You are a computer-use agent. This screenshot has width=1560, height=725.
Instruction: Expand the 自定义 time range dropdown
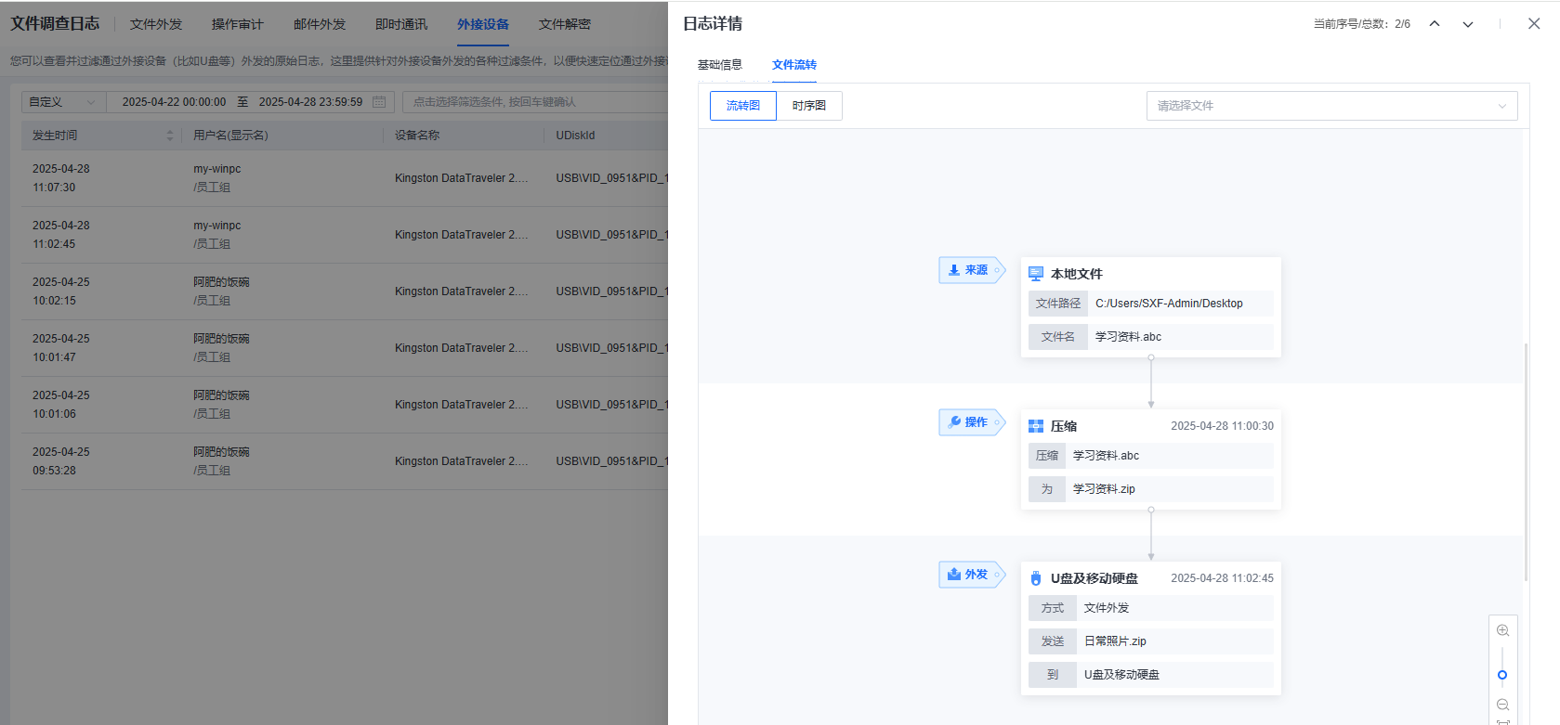(63, 102)
